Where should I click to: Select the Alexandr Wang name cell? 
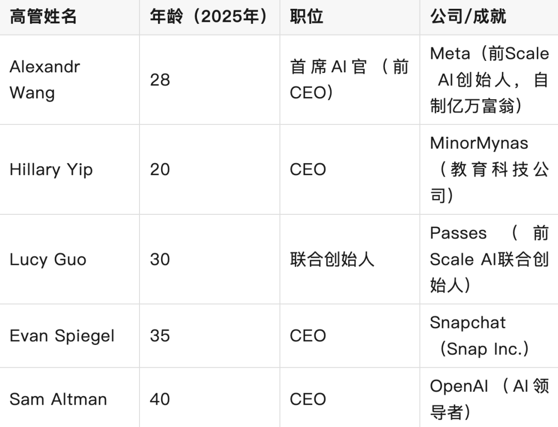(45, 80)
